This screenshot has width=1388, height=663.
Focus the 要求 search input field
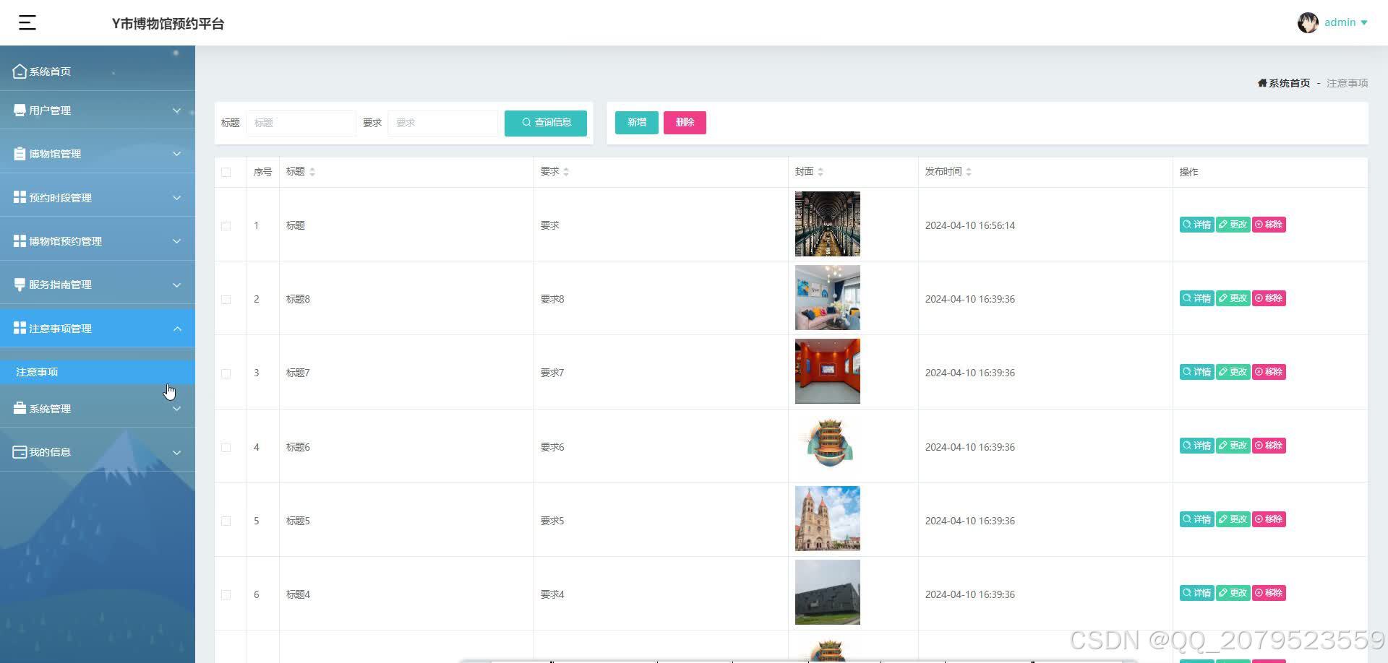[x=442, y=123]
